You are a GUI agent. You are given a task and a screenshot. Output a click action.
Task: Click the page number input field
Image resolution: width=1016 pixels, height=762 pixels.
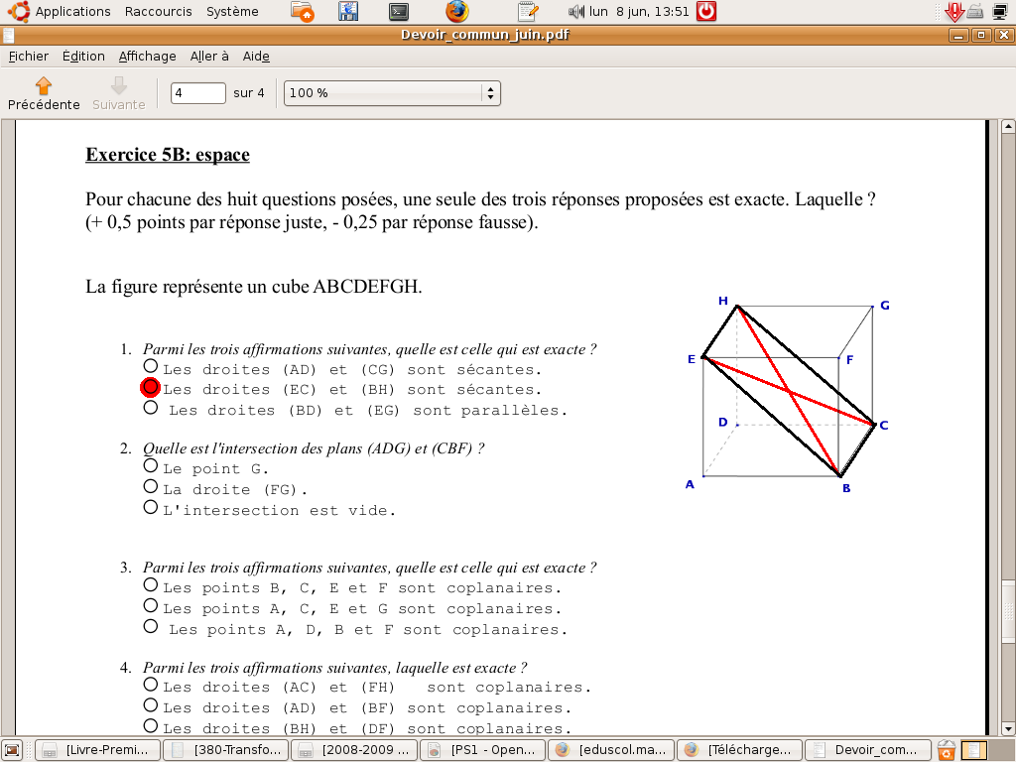click(198, 93)
